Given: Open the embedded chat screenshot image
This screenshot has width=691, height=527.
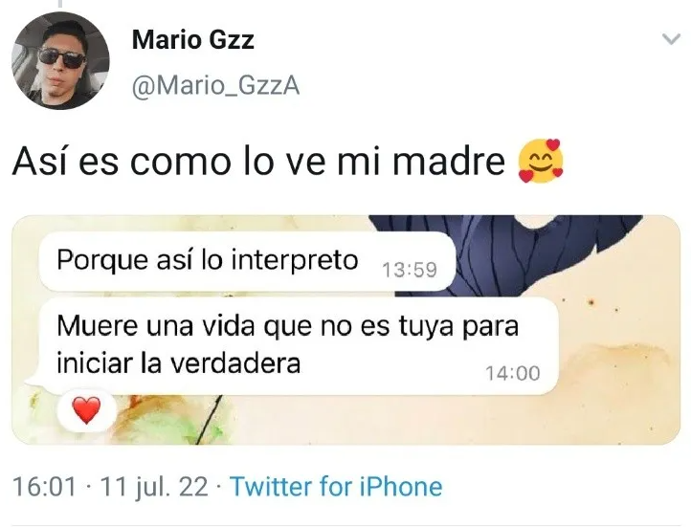Looking at the screenshot, I should click(x=345, y=330).
